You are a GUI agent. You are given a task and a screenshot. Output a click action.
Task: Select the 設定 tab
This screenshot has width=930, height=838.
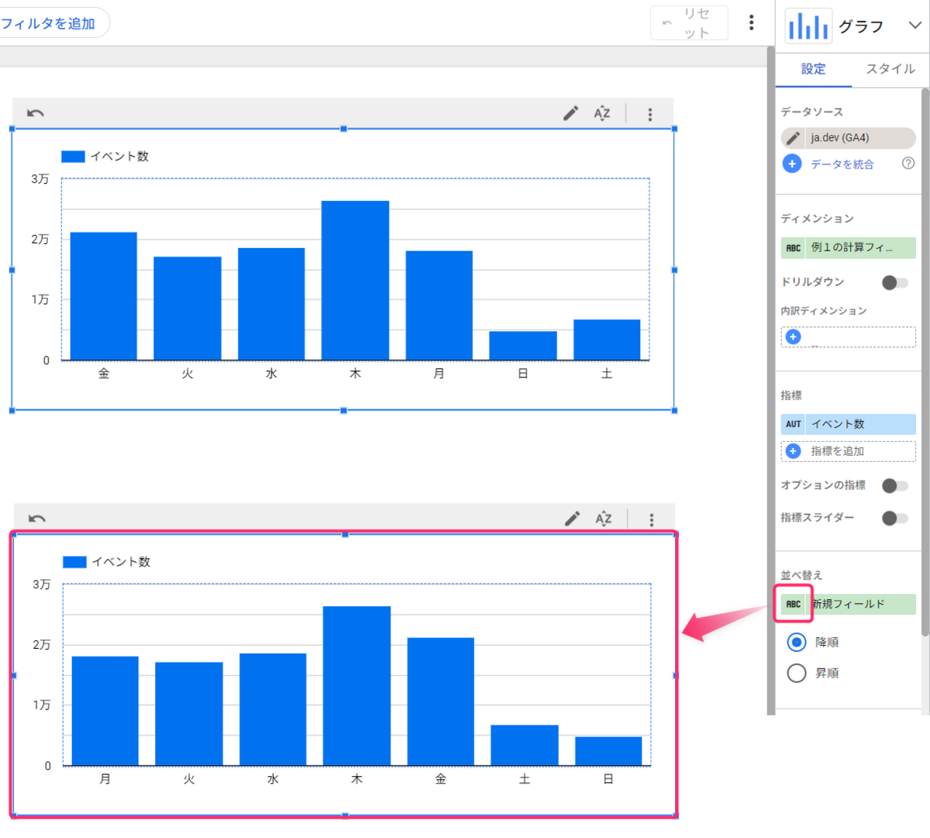(813, 69)
